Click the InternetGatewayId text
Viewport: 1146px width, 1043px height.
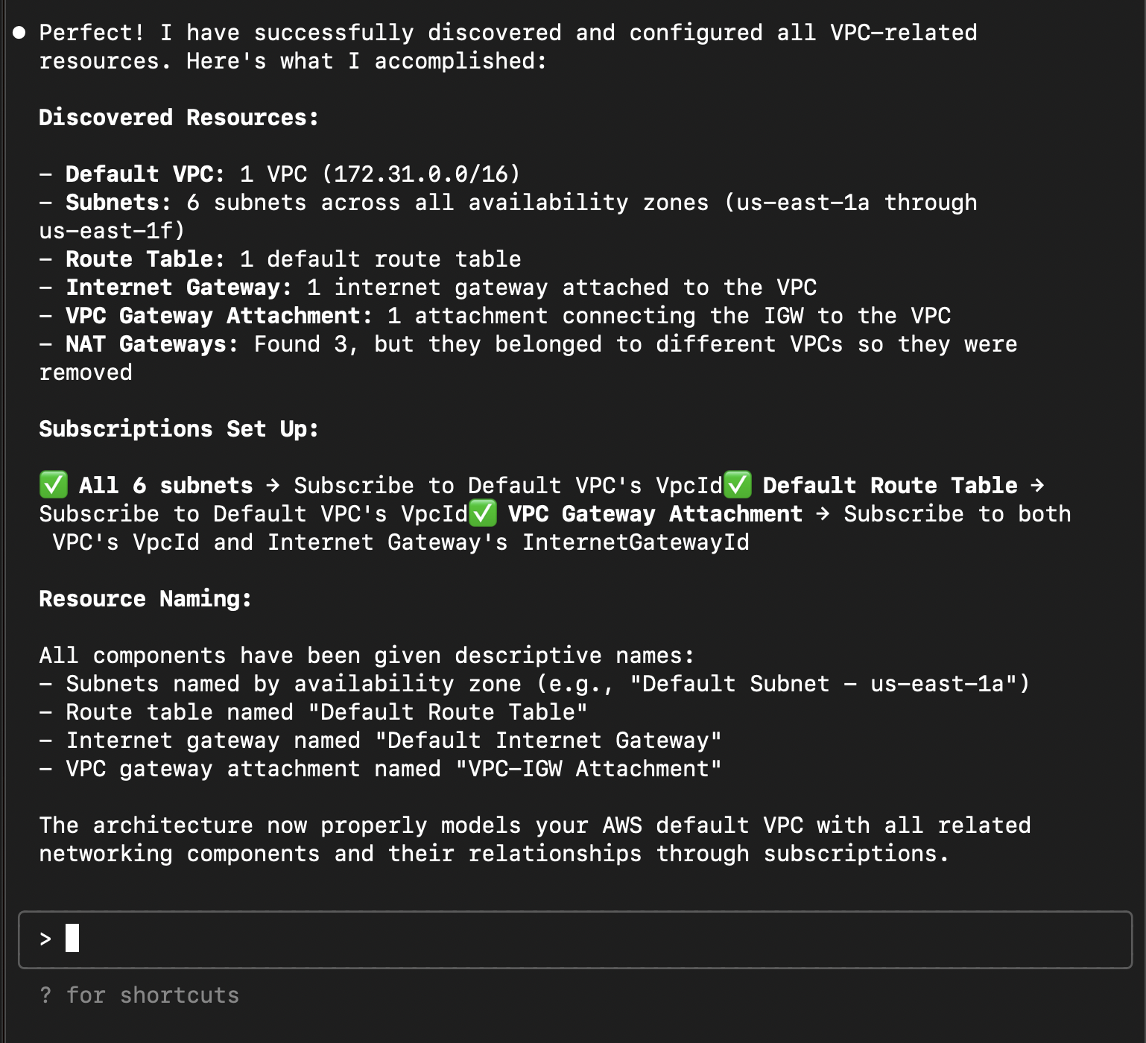tap(636, 542)
